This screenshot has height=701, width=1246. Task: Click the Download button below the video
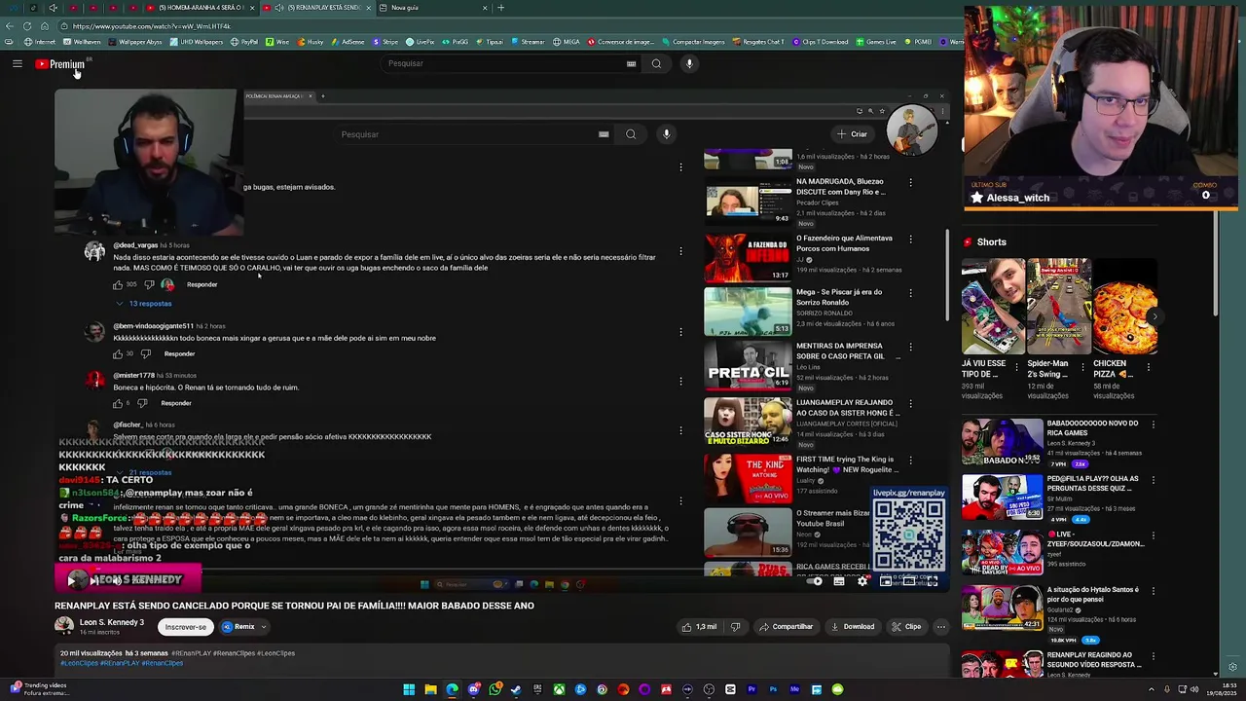click(853, 627)
